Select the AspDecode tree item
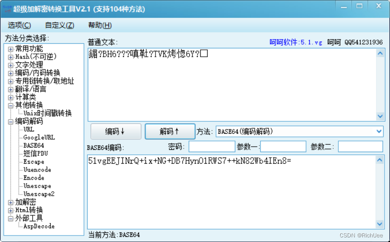 pyautogui.click(x=39, y=226)
